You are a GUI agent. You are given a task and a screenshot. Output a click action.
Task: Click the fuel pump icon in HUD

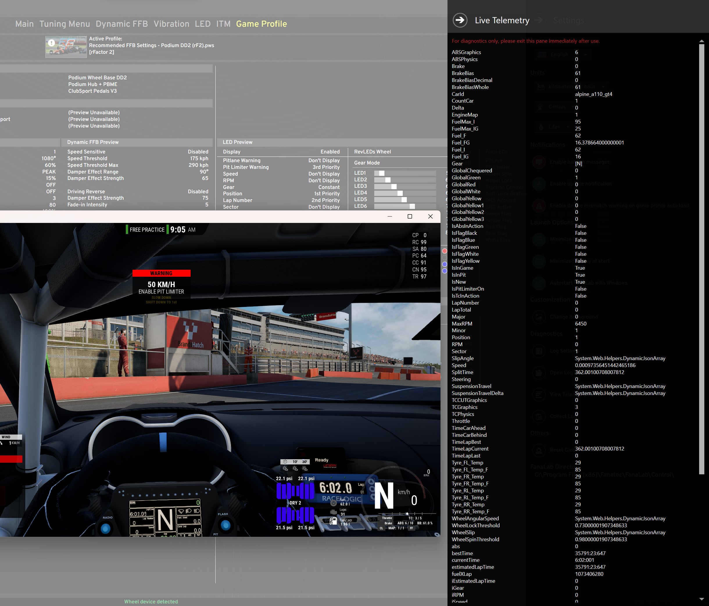tap(333, 521)
